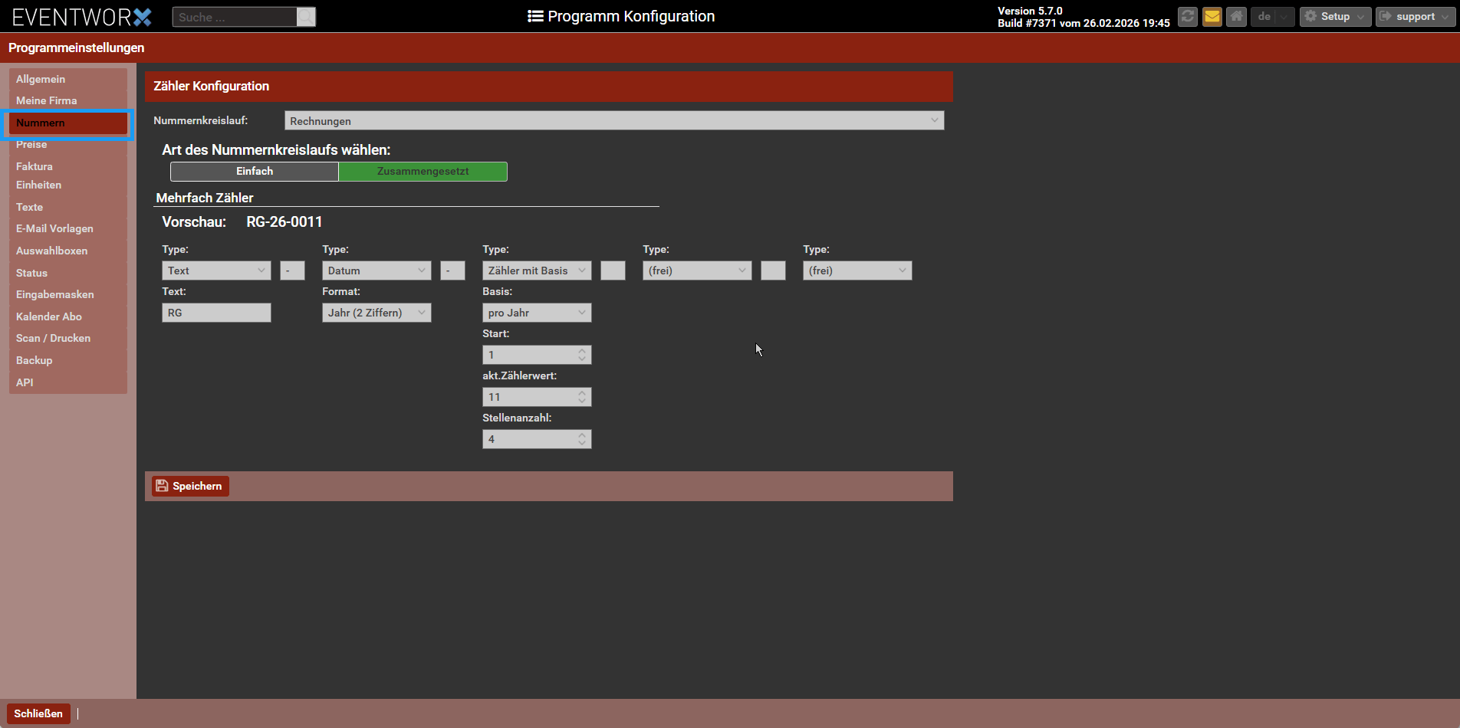Click the list icon beside Programm Konfiguration

point(535,16)
